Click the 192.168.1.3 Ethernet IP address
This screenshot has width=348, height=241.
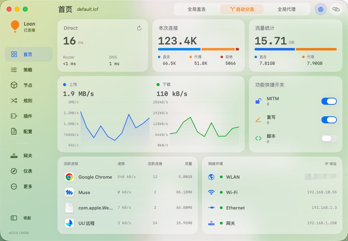click(x=324, y=207)
